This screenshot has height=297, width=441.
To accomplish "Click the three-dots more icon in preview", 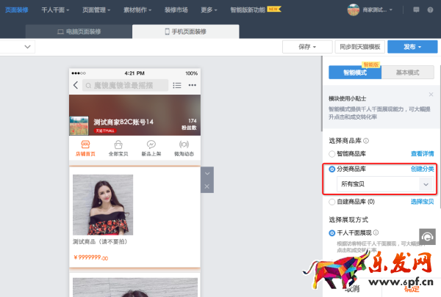I will (193, 85).
